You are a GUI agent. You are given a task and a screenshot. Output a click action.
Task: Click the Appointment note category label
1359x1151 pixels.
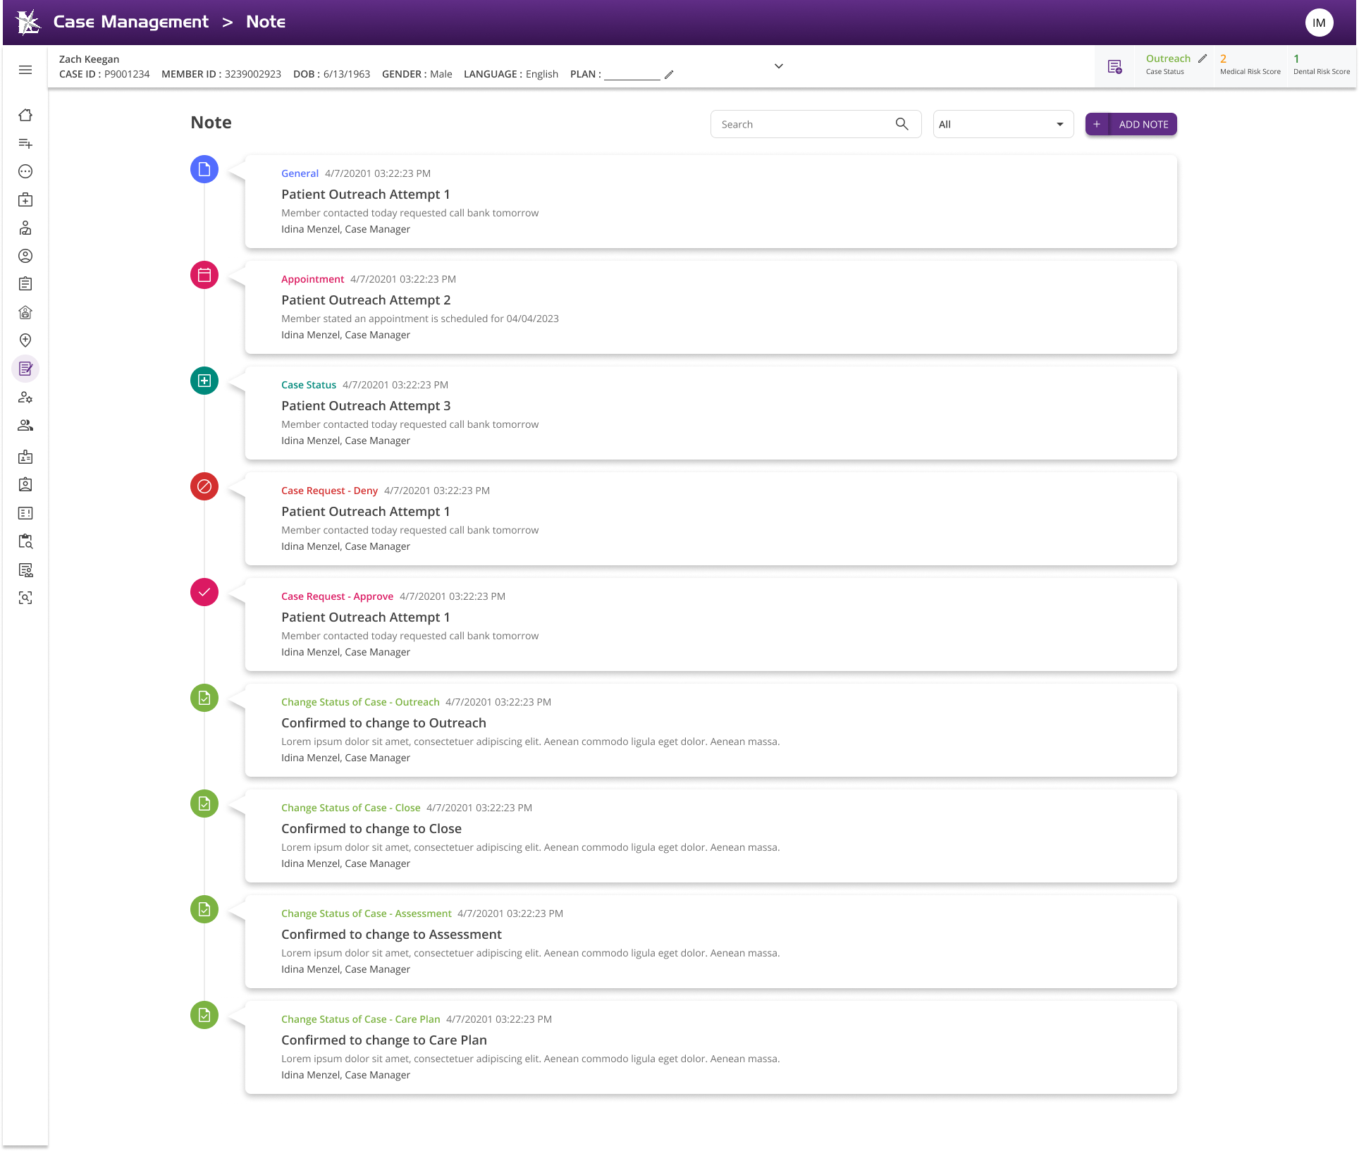tap(312, 279)
